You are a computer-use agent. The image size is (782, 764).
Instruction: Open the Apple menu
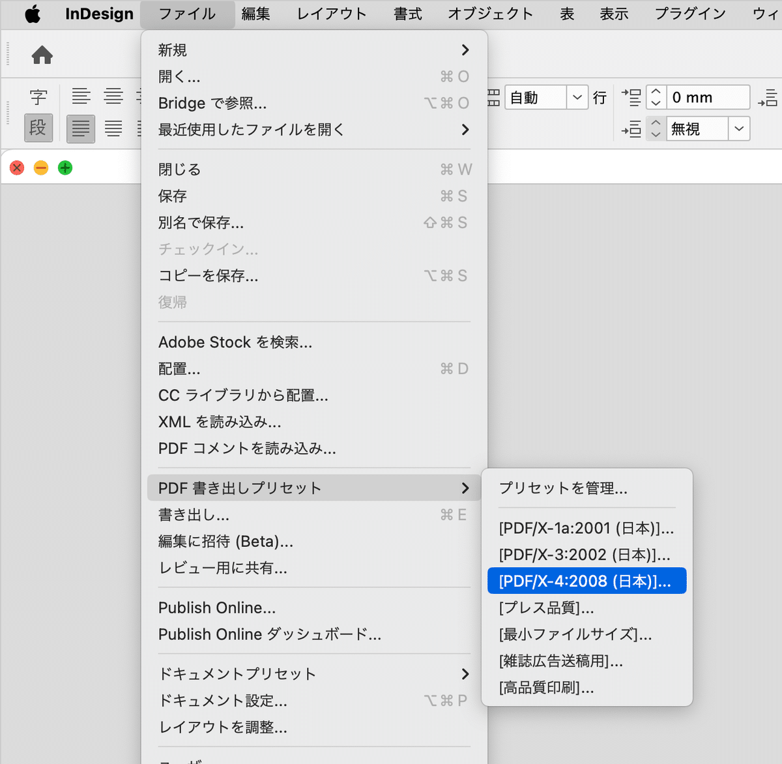[33, 14]
